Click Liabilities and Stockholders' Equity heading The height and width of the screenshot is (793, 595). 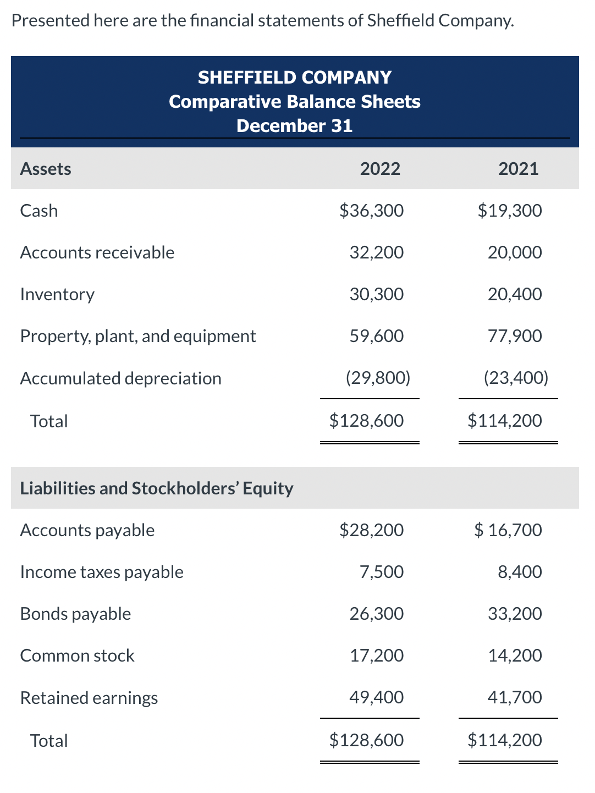click(157, 488)
